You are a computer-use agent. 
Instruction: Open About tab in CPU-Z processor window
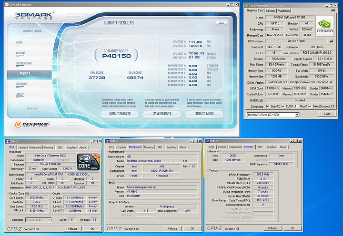83,147
